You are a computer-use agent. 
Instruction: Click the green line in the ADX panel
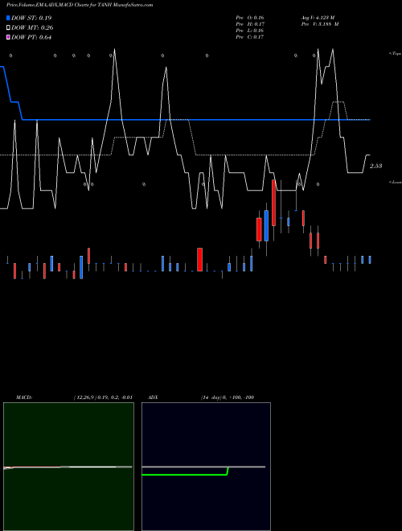(x=184, y=475)
